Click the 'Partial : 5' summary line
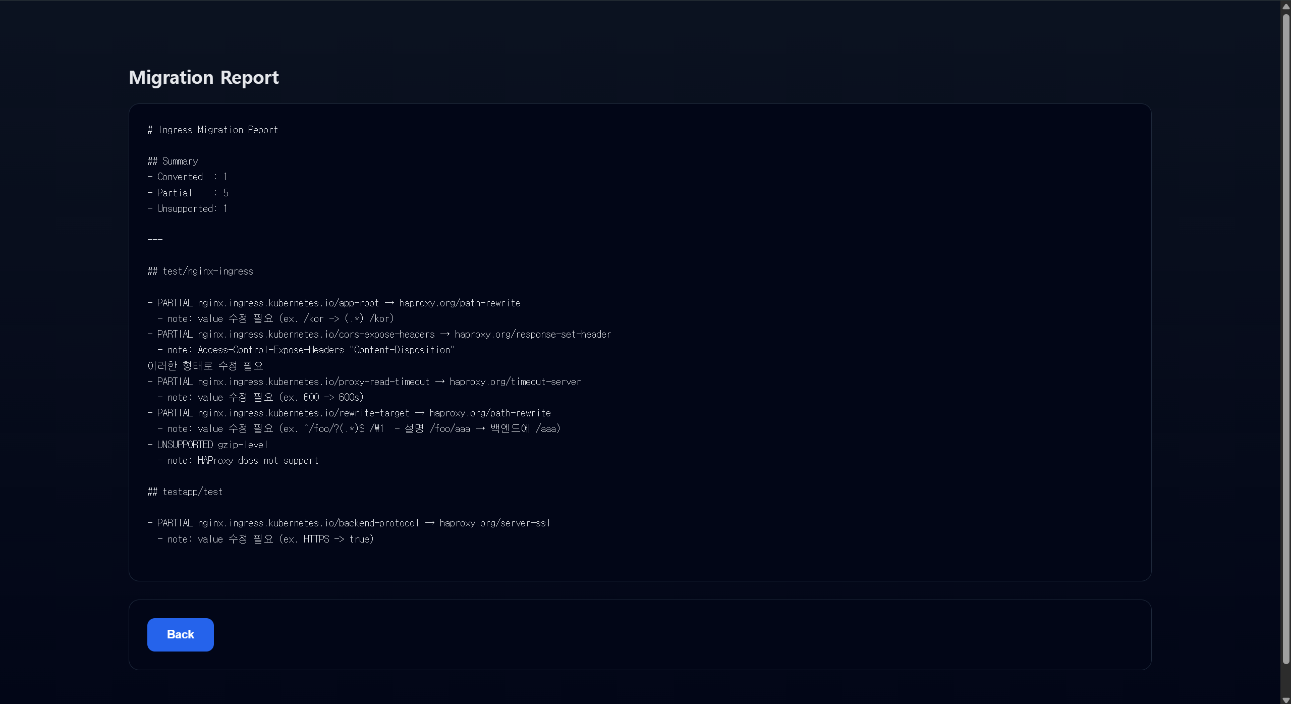Image resolution: width=1291 pixels, height=704 pixels. pos(188,193)
